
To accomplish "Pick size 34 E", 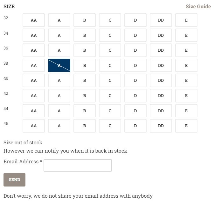I will (186, 36).
